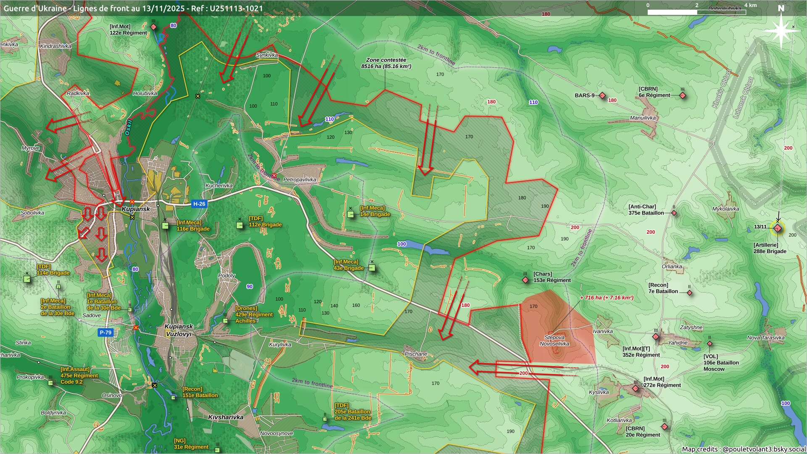Click the map credits bsky.social text
807x454 pixels.
744,449
